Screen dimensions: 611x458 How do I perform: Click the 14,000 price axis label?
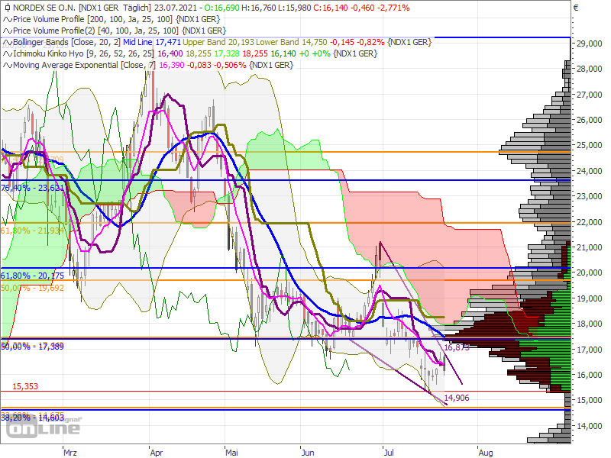(589, 426)
